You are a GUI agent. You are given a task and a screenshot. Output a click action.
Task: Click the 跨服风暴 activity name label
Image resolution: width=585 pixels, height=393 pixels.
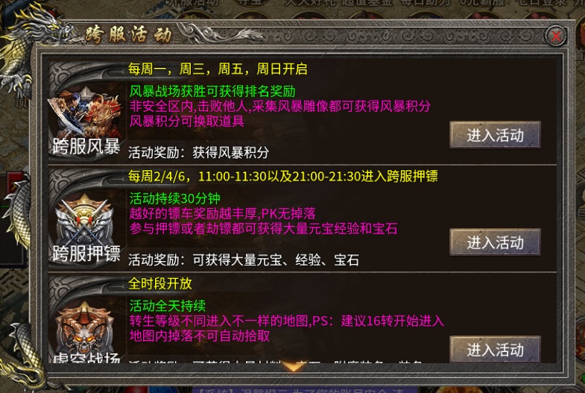tap(86, 146)
